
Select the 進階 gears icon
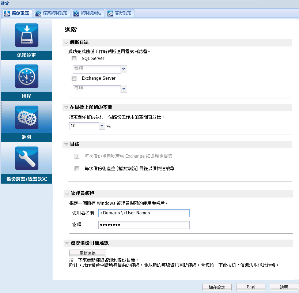27,117
